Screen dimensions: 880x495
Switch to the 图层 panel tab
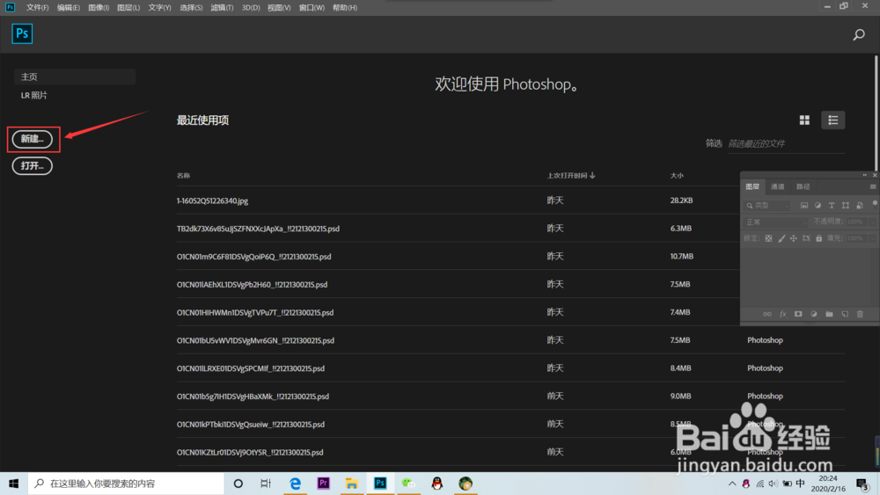[x=752, y=186]
